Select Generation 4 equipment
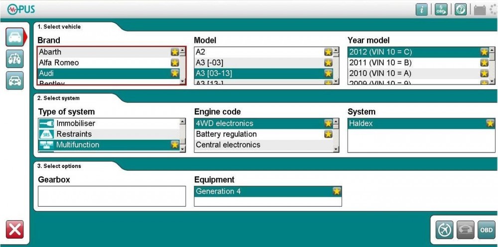The height and width of the screenshot is (247, 498). coord(268,191)
